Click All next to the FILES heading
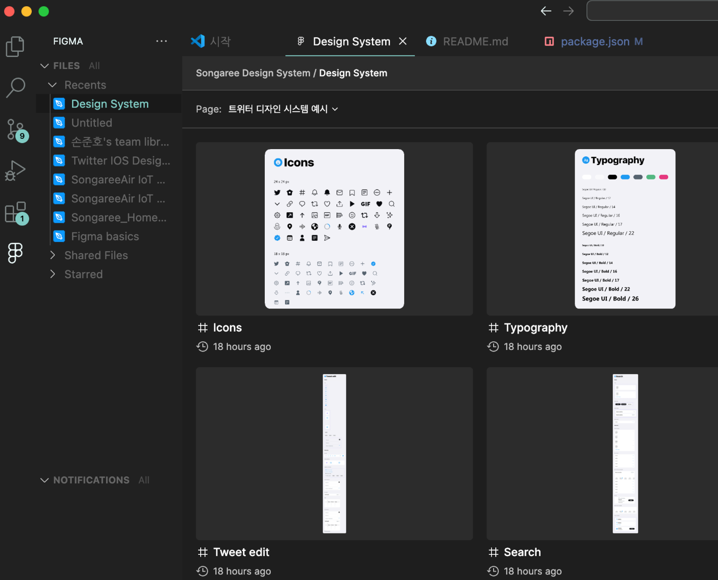This screenshot has height=580, width=718. click(x=94, y=66)
